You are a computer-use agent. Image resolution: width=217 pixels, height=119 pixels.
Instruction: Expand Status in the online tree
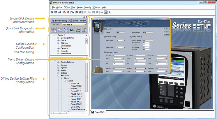pos(58,40)
